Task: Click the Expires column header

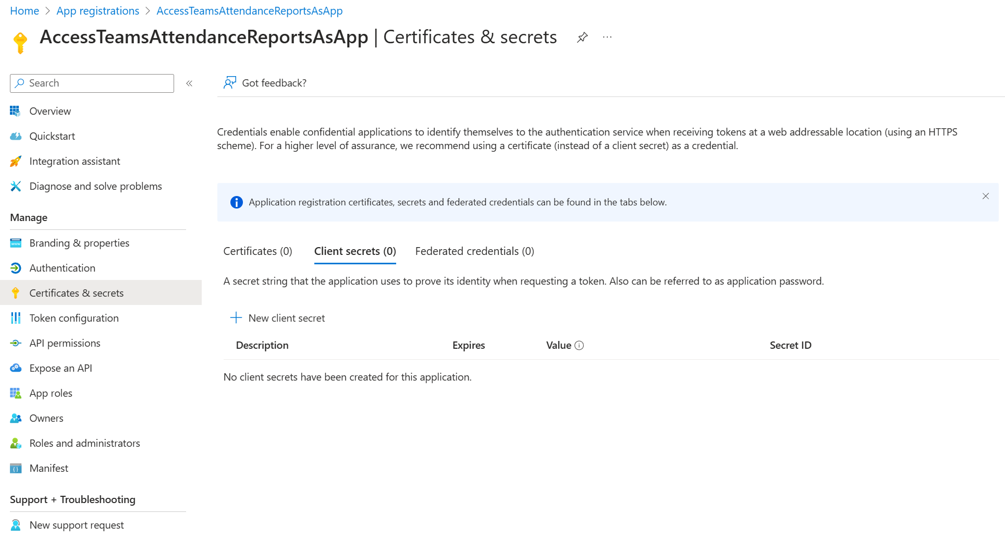Action: click(x=469, y=345)
